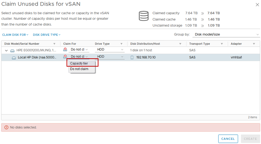Choose Do not claim from the menu
The height and width of the screenshot is (144, 261).
pos(82,69)
